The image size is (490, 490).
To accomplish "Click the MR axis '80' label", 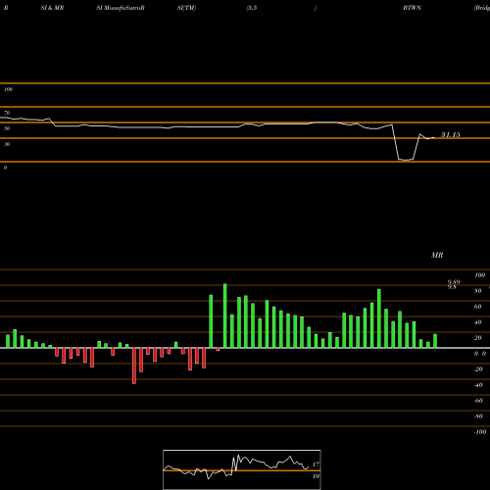I will click(478, 291).
